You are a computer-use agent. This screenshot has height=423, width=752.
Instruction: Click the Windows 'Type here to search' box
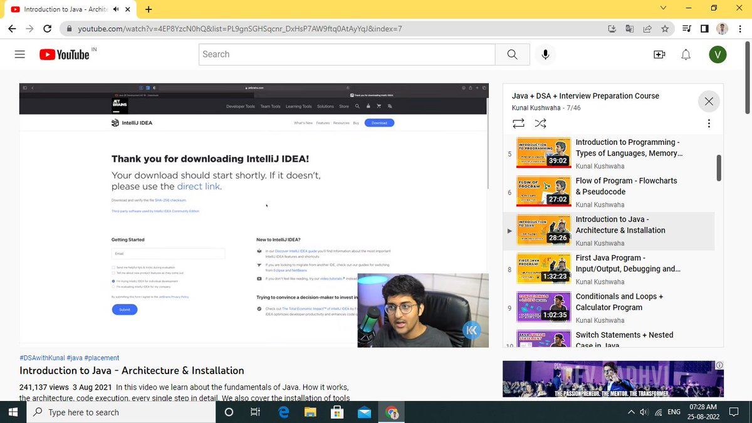tap(120, 412)
